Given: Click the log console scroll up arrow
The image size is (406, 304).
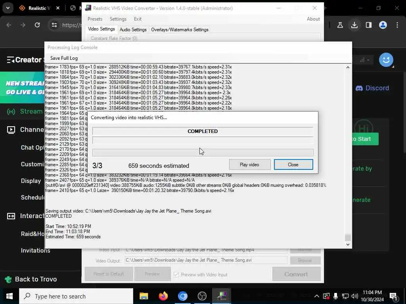Looking at the screenshot, I should [x=348, y=67].
